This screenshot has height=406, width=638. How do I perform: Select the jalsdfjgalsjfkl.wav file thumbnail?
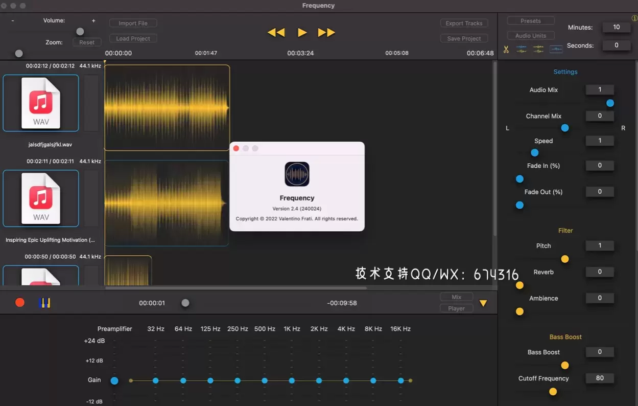[41, 103]
